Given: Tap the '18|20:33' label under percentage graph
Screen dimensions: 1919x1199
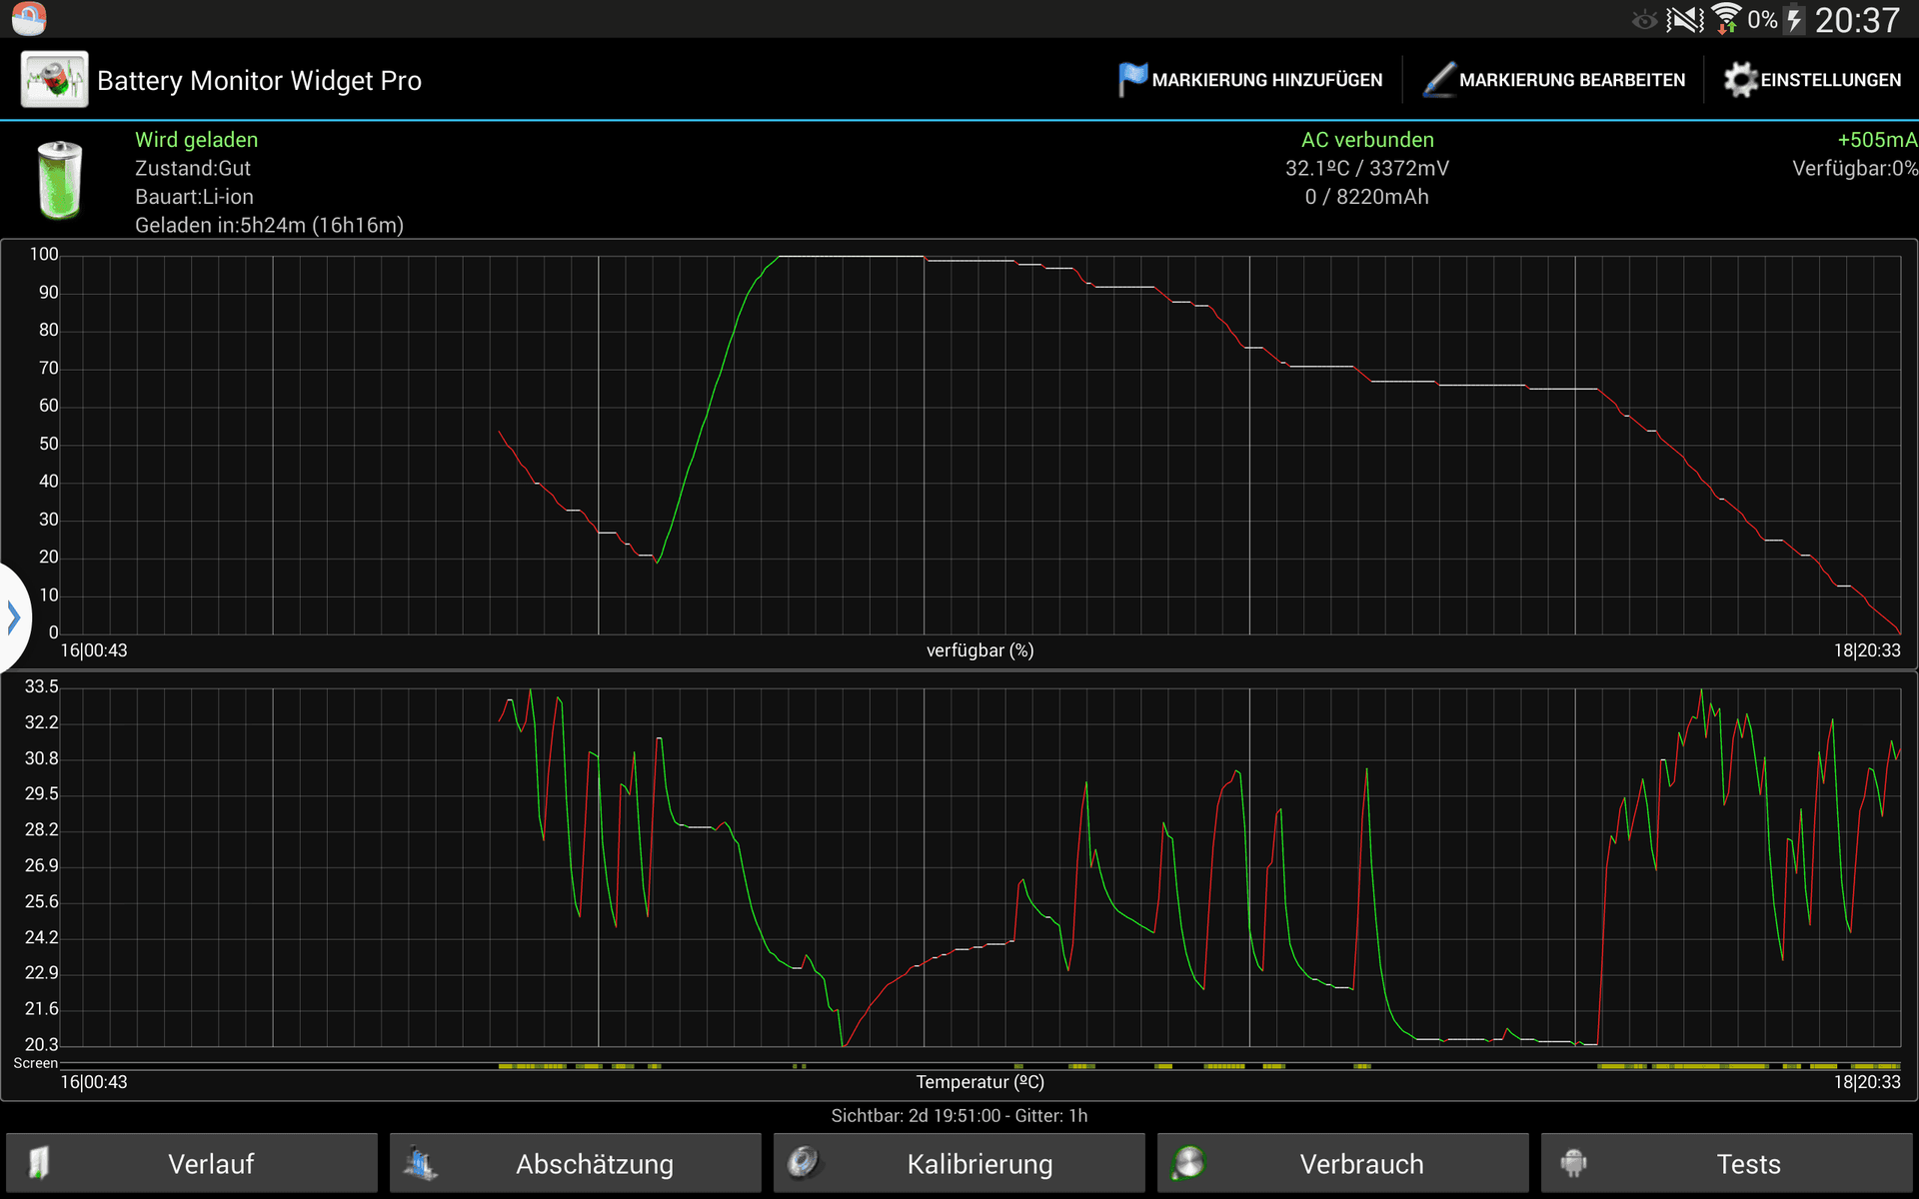Looking at the screenshot, I should pyautogui.click(x=1867, y=650).
